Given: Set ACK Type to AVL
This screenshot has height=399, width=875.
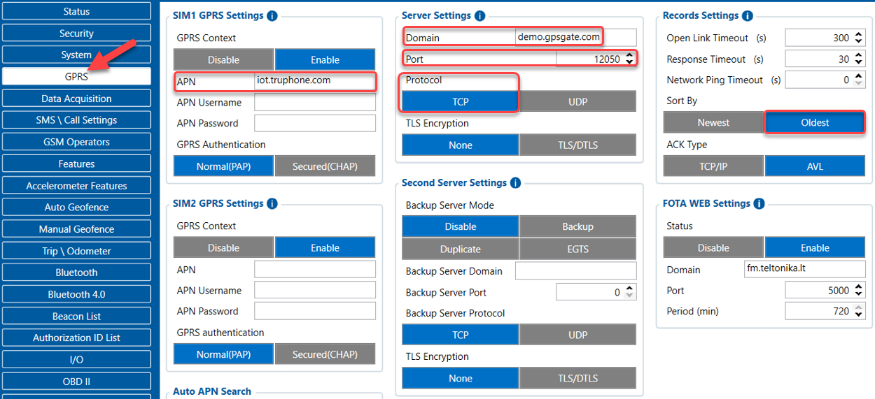Looking at the screenshot, I should click(x=815, y=166).
